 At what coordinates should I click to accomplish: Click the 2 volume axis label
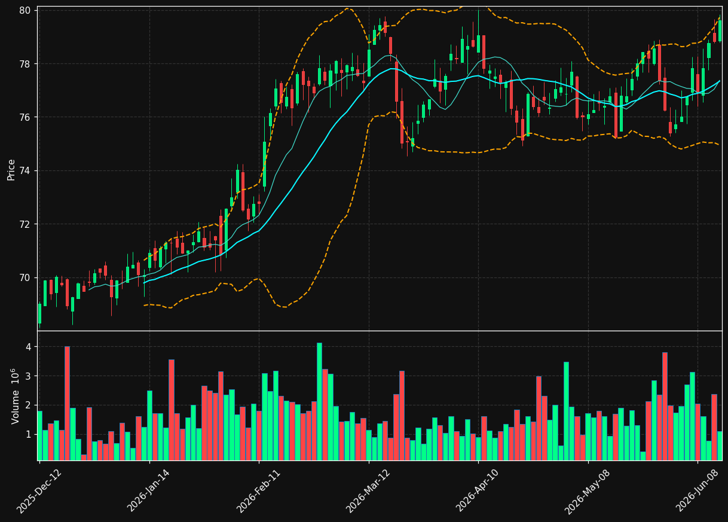(x=29, y=405)
